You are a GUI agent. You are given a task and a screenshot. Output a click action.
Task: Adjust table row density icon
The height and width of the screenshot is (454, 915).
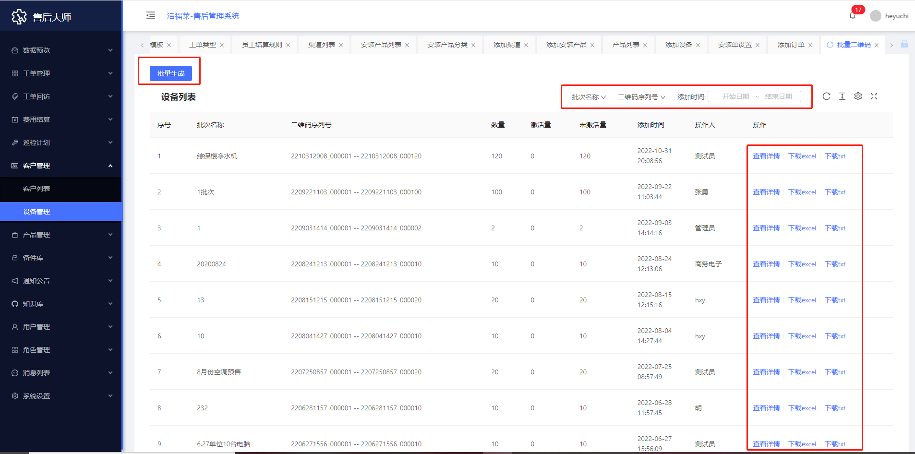coord(842,96)
